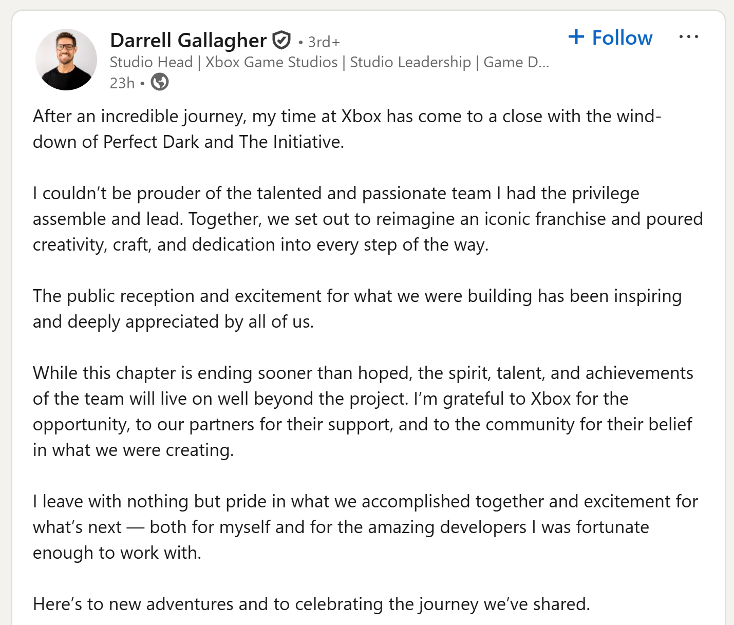
Task: Click the public reception and excitement paragraph
Action: pyautogui.click(x=357, y=309)
